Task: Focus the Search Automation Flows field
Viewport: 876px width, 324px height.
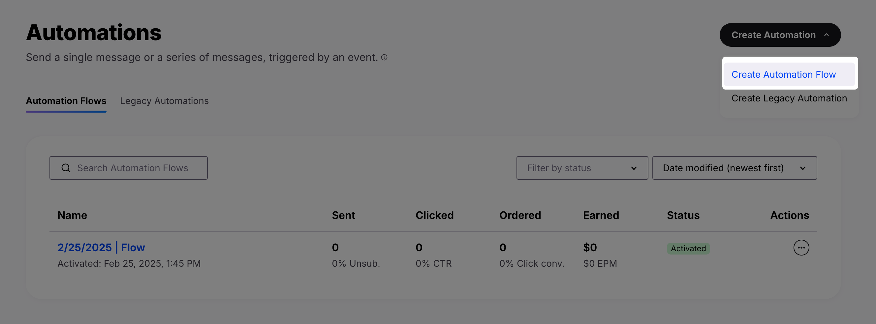Action: [128, 168]
